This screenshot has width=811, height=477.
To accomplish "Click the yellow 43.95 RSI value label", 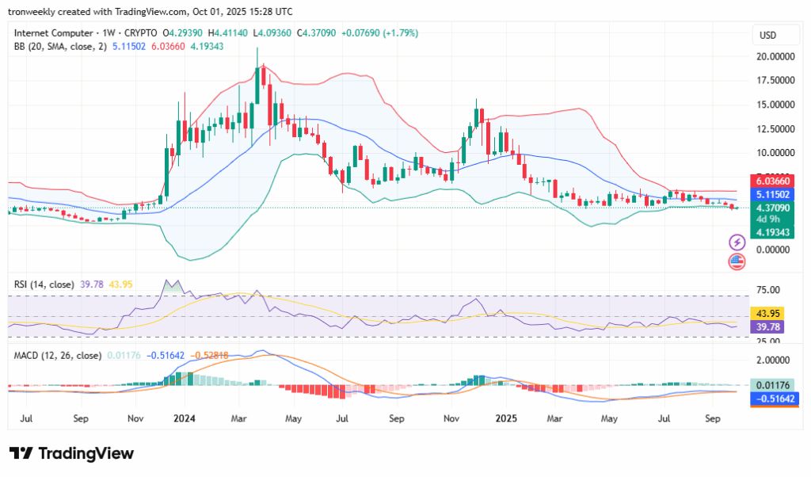I will point(767,313).
